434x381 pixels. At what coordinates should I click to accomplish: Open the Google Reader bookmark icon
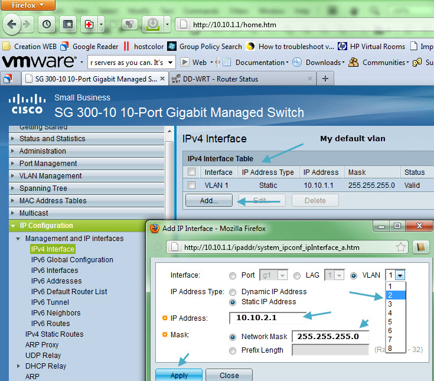click(64, 46)
